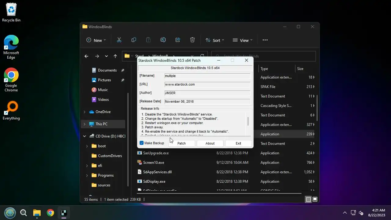Select Music in navigation pane
The height and width of the screenshot is (220, 391).
(103, 90)
